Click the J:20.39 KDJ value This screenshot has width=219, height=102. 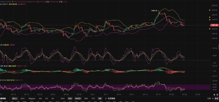12,45
